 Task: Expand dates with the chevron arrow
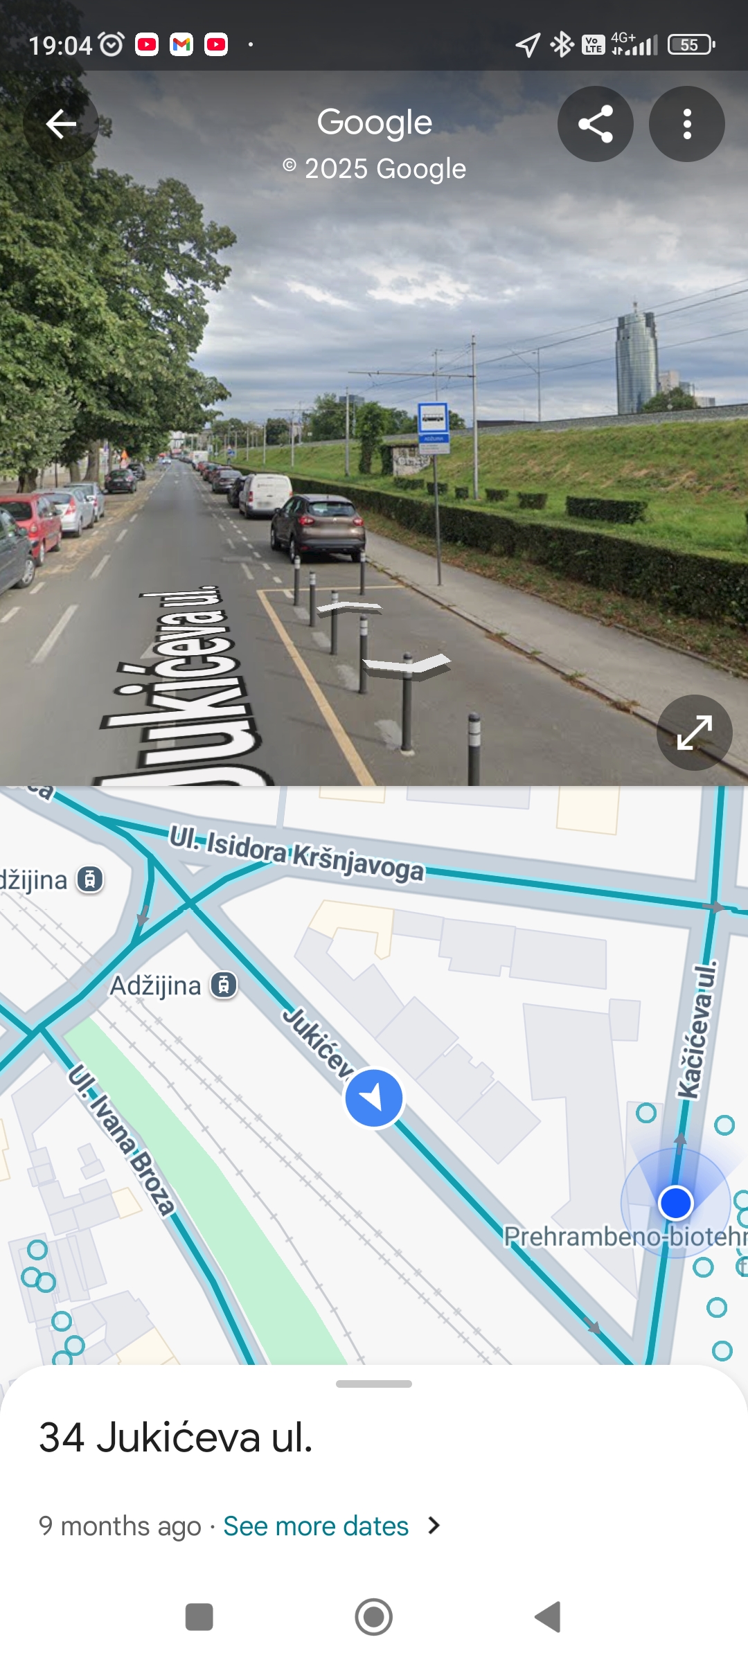tap(434, 1526)
